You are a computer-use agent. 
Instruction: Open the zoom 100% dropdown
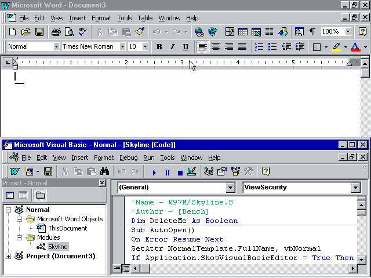348,31
